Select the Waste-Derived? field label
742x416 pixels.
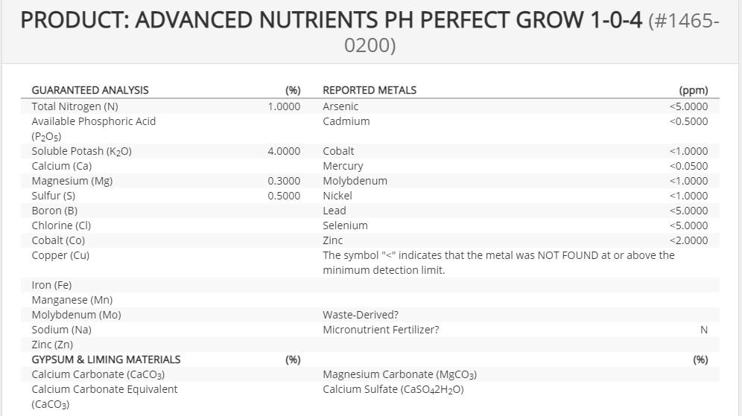361,315
